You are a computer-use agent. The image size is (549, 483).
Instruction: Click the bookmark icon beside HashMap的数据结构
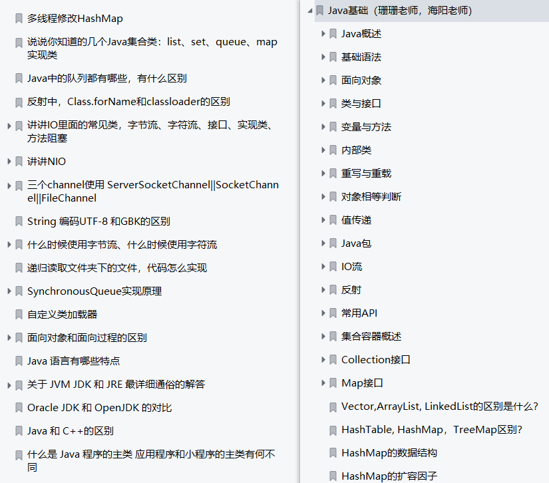(333, 452)
